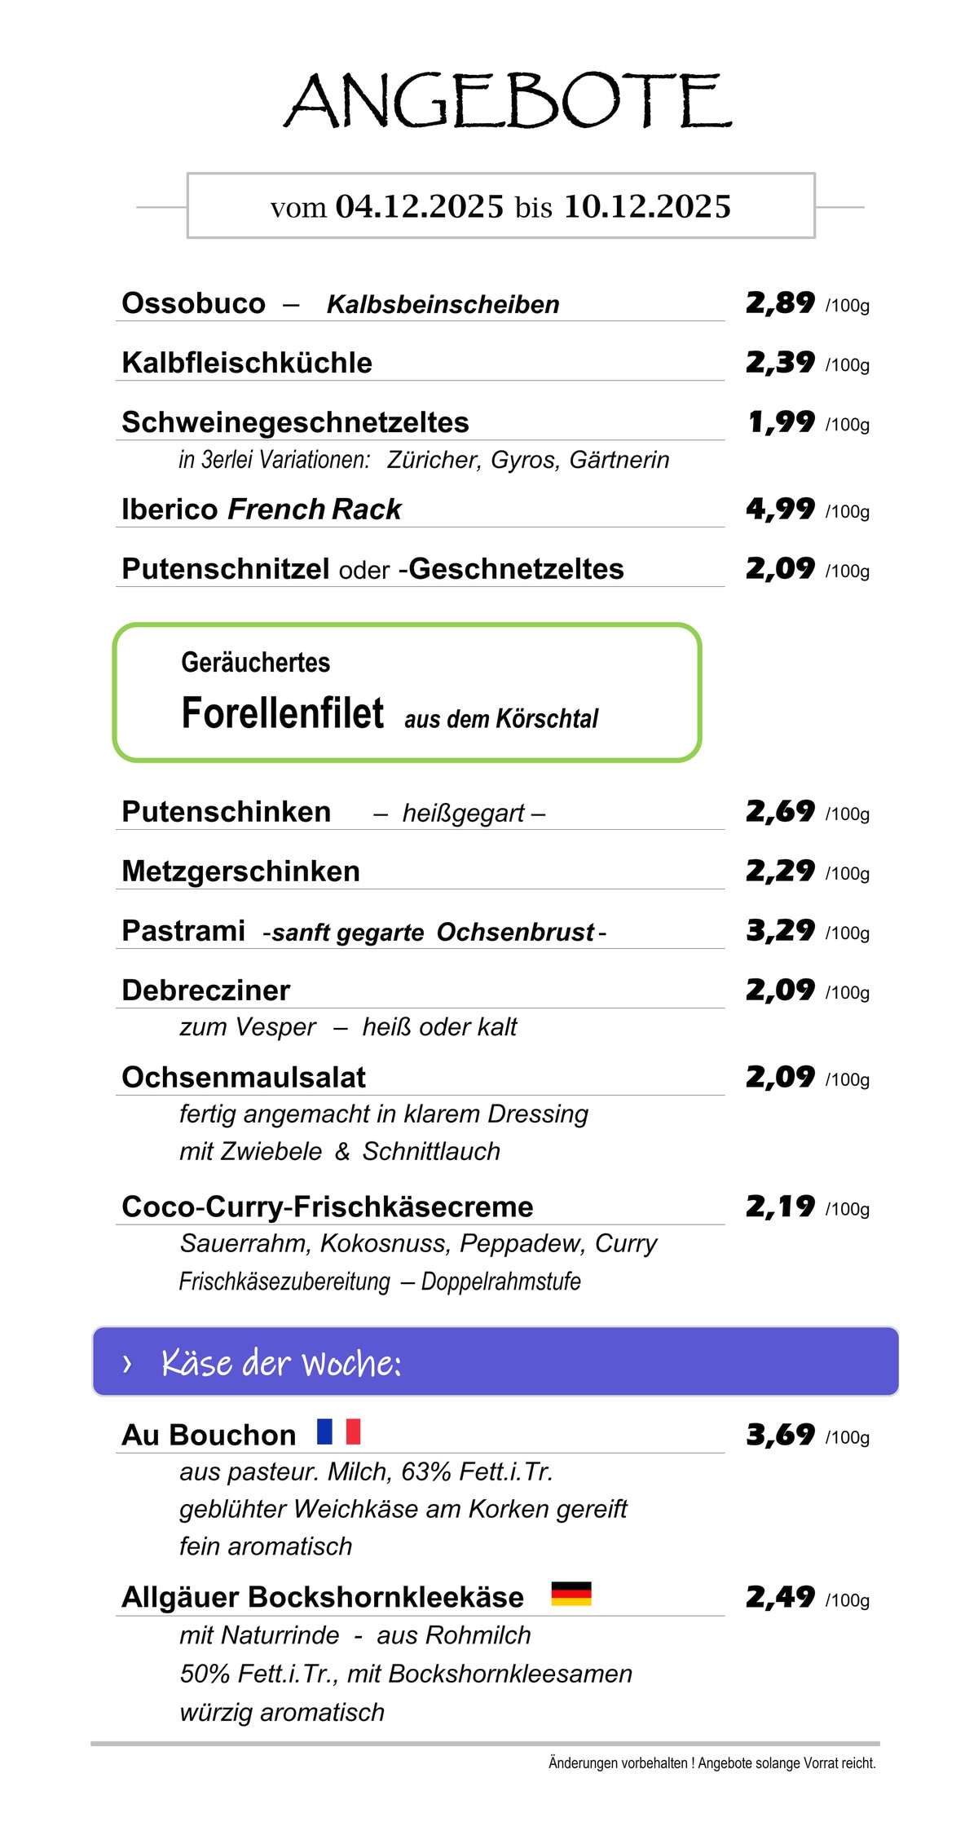
Task: Select the ANGEBOTE title heading
Action: click(507, 101)
